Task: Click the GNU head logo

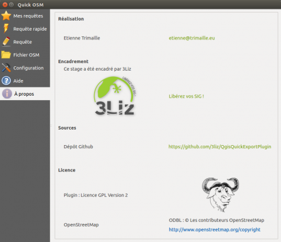Action: [220, 194]
